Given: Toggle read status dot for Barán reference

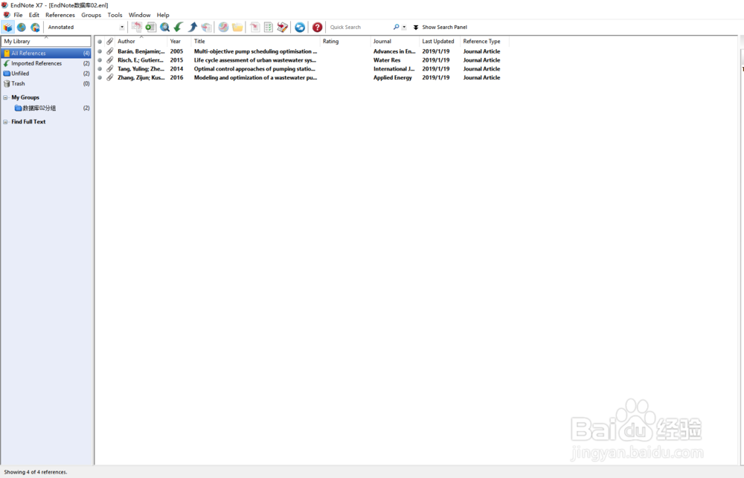Looking at the screenshot, I should (100, 52).
